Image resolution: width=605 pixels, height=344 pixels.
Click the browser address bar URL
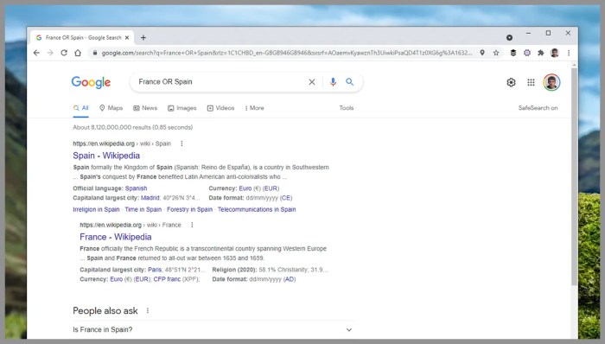286,53
